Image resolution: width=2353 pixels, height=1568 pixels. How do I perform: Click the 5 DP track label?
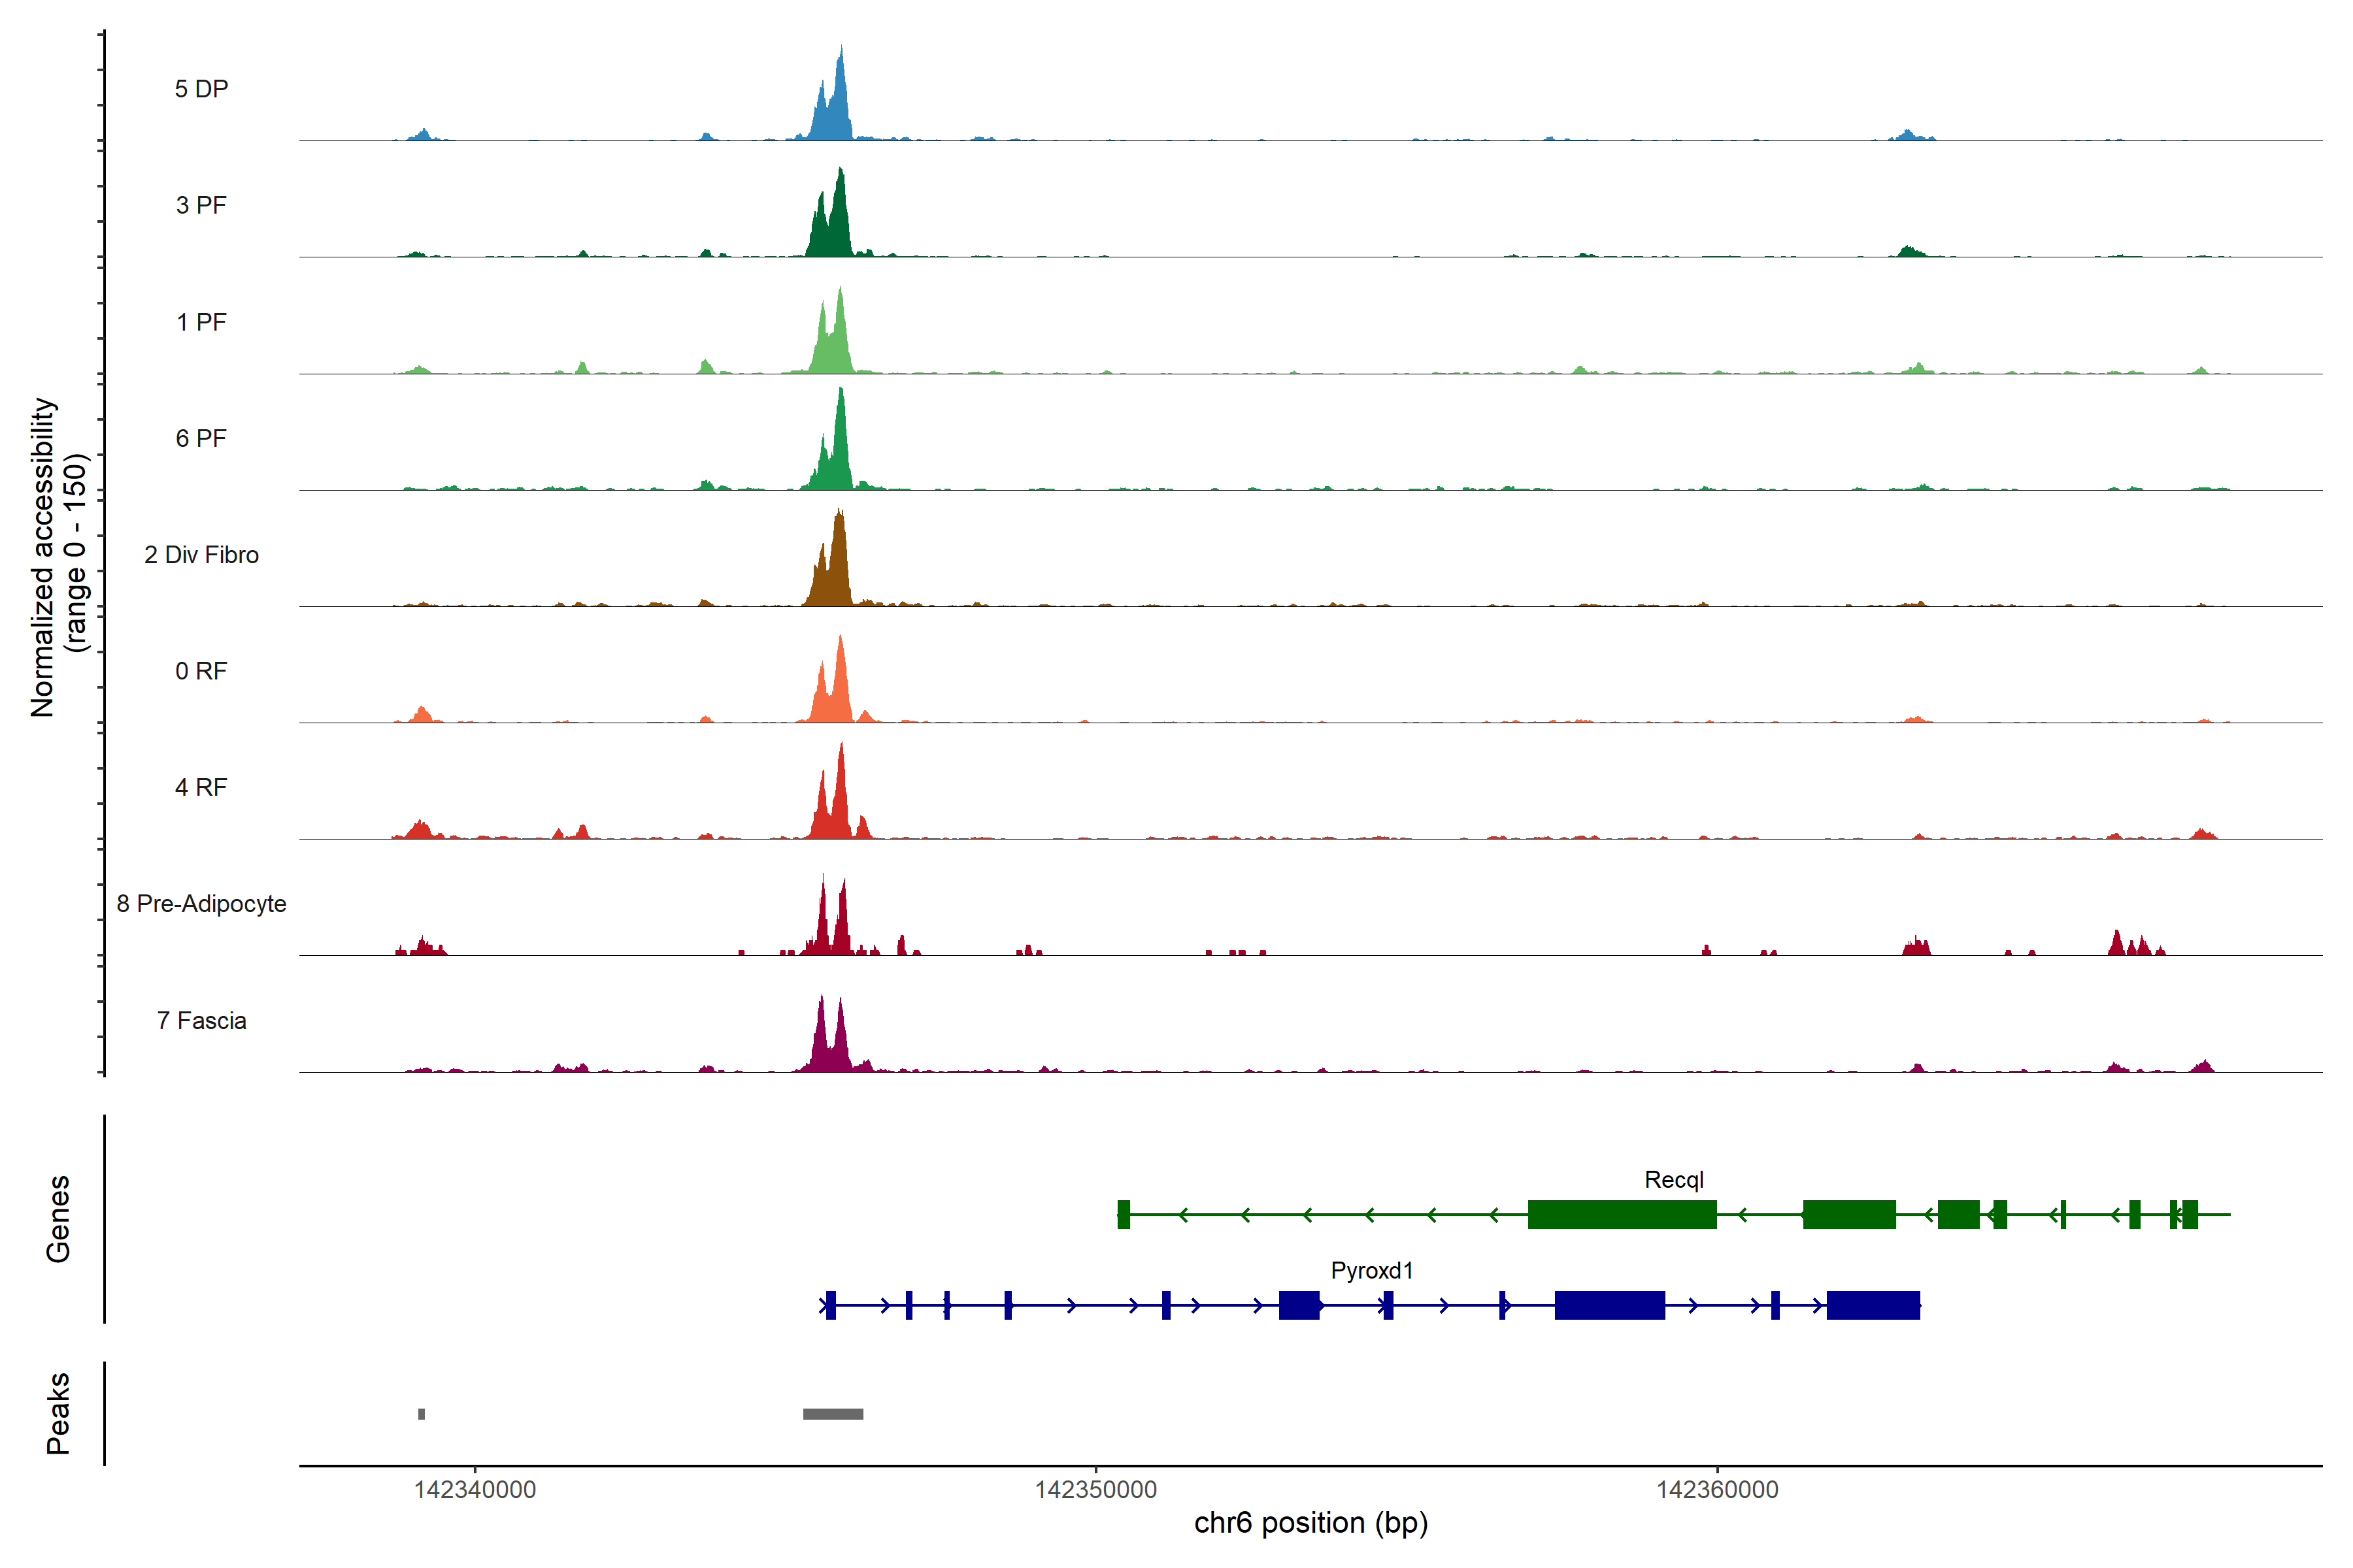(201, 89)
